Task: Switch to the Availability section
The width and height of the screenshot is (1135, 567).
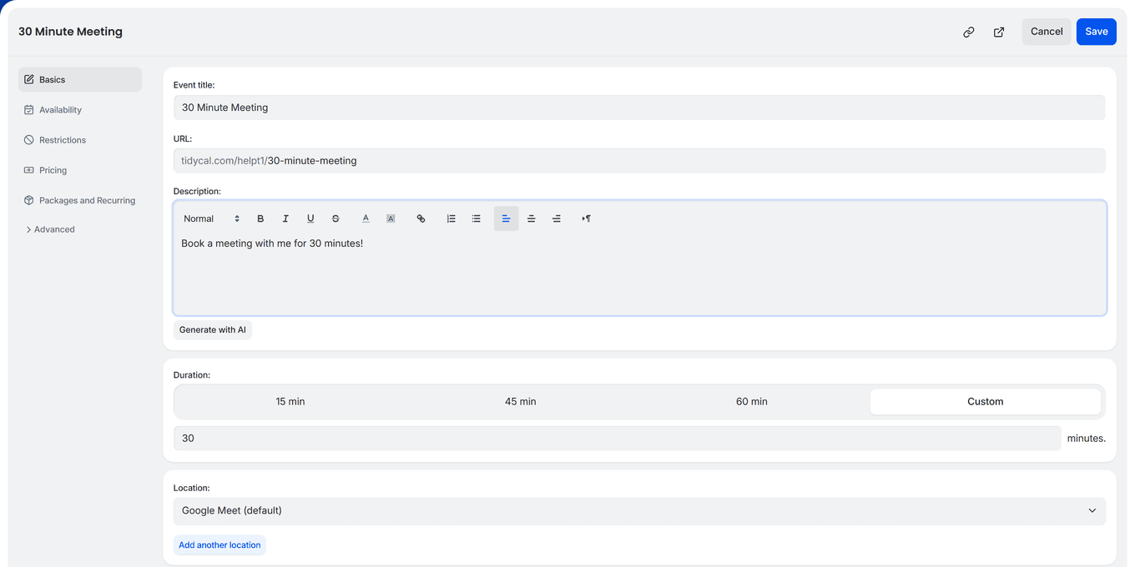Action: [60, 109]
